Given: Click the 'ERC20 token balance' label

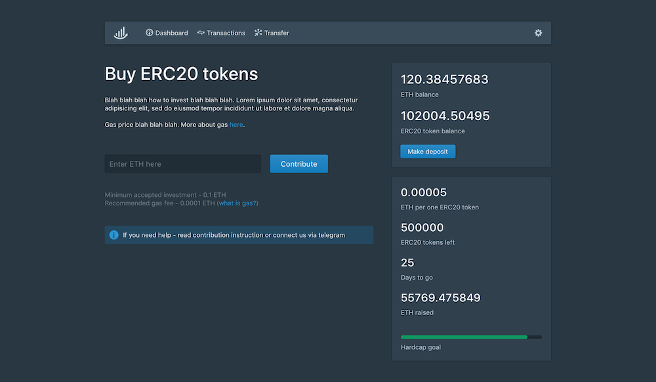Looking at the screenshot, I should (x=432, y=131).
